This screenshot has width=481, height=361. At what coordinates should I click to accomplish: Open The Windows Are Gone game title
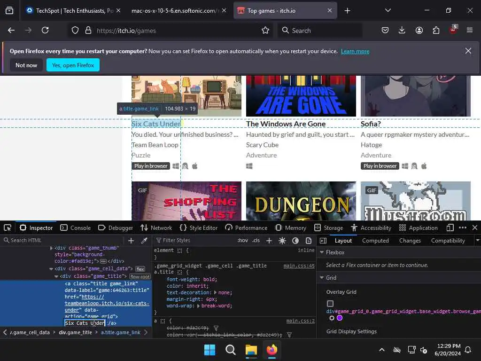(x=286, y=124)
